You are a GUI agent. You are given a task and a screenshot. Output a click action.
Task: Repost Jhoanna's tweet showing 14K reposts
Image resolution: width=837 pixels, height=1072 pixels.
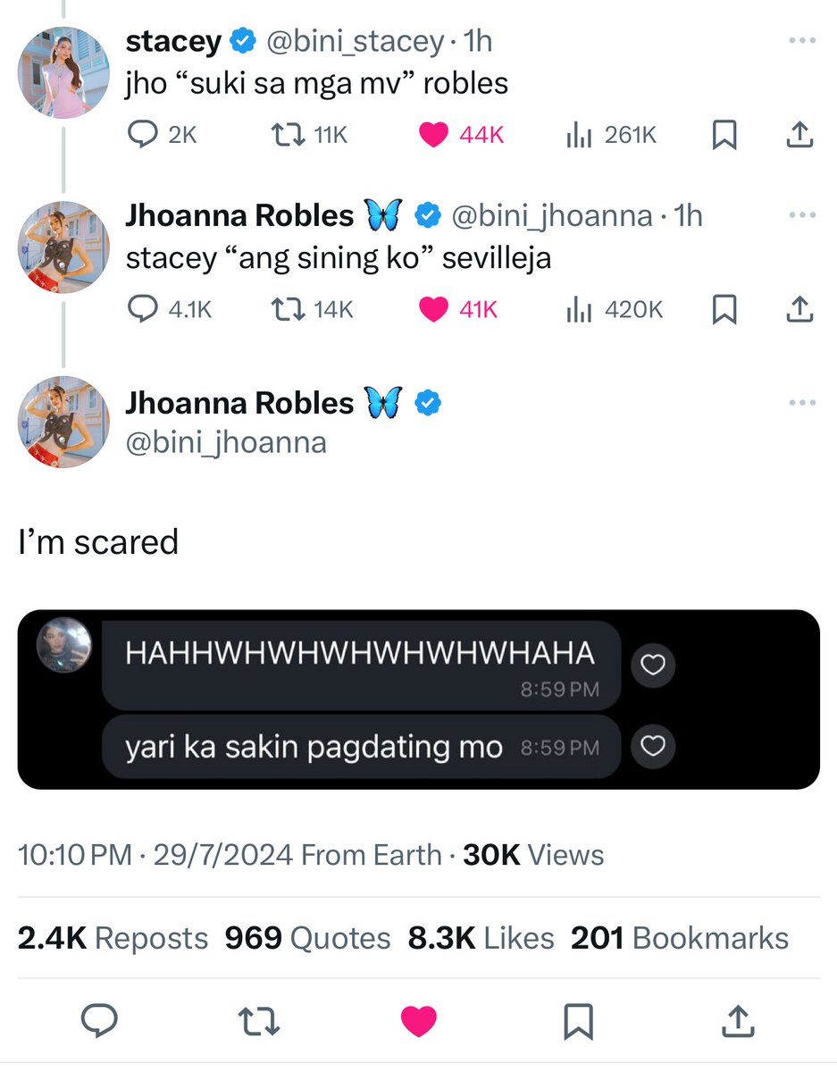point(312,309)
